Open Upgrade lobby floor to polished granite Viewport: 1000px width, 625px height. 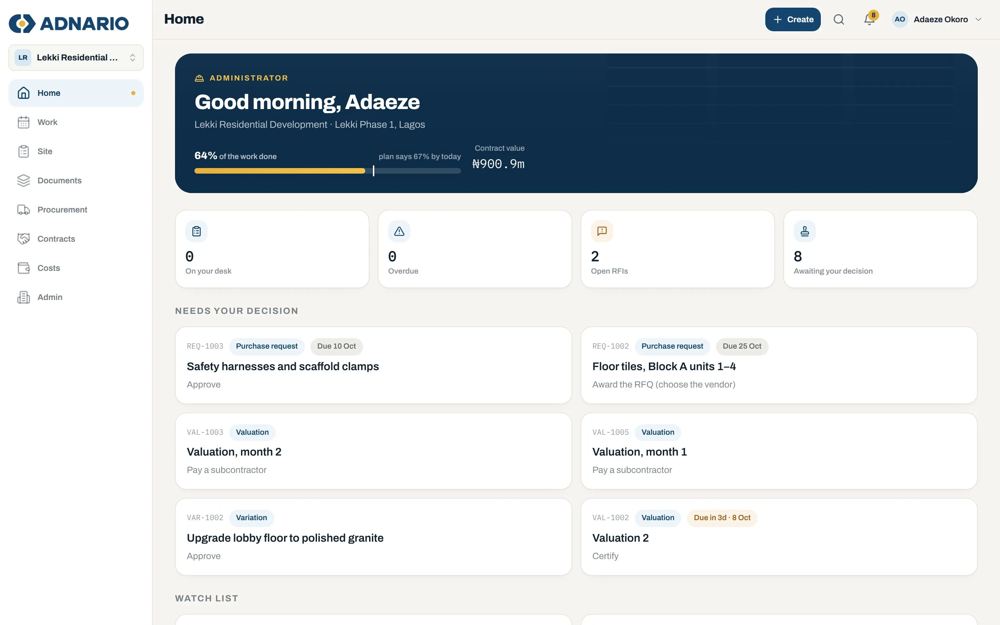click(x=373, y=536)
